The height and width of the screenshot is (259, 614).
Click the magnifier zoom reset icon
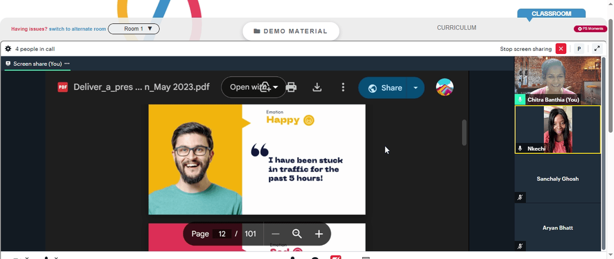[x=297, y=234]
